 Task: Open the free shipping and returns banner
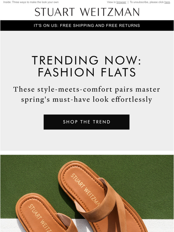(87, 25)
